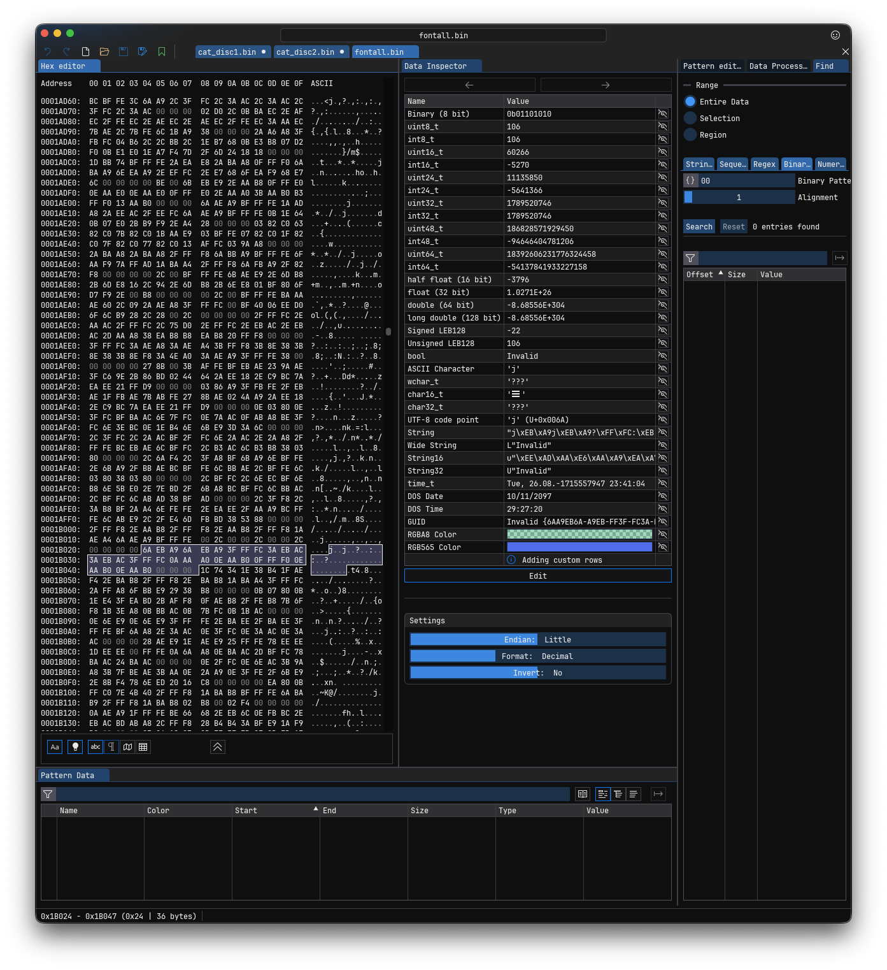Change the Format Decimal setting

[537, 656]
